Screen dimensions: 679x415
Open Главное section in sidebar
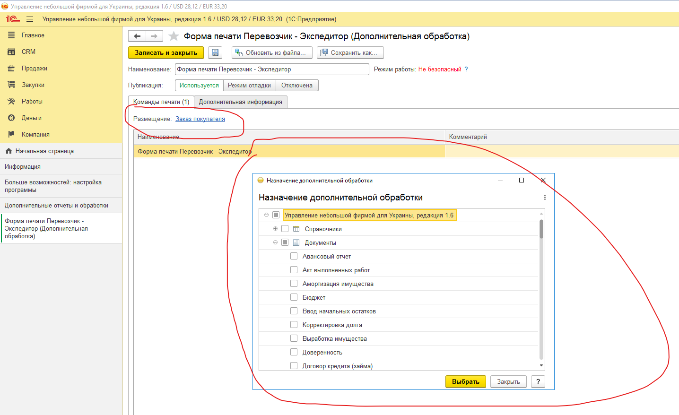[33, 35]
